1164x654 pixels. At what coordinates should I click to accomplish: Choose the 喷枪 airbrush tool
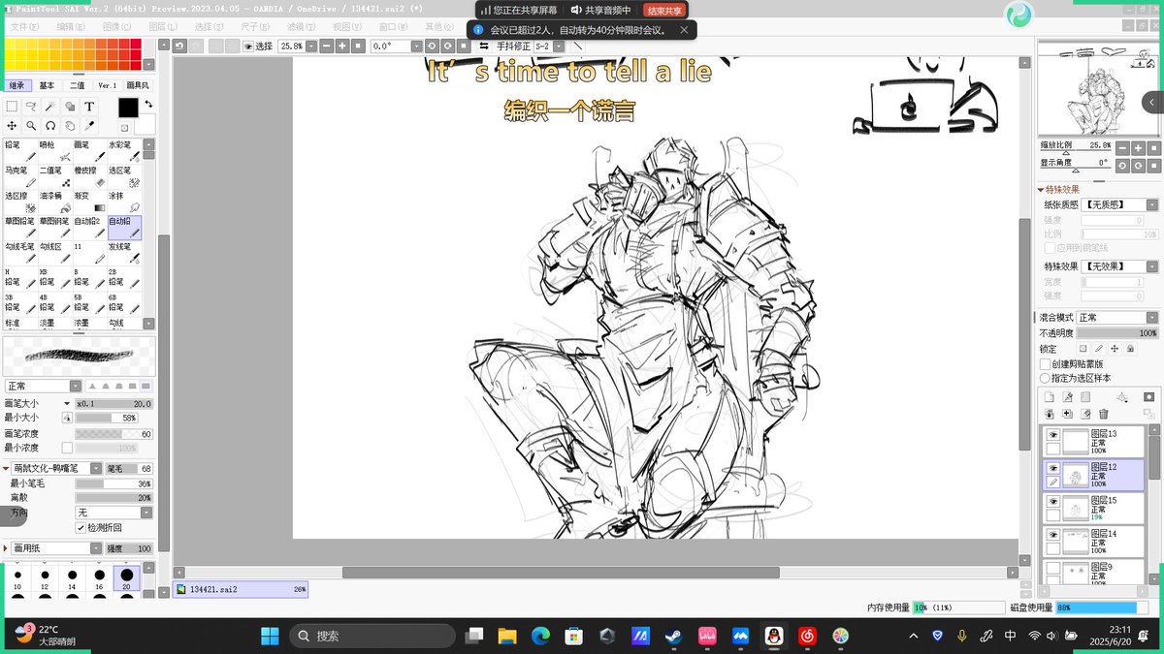(55, 150)
